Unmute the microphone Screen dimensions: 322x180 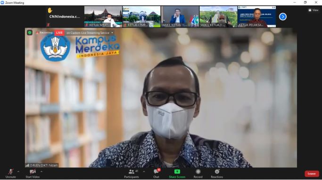pyautogui.click(x=11, y=173)
